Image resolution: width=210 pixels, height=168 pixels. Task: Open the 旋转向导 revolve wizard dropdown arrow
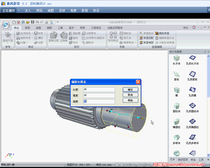32,38
